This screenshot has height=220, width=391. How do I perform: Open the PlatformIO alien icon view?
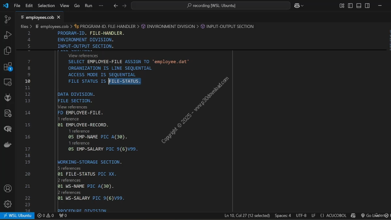click(8, 98)
